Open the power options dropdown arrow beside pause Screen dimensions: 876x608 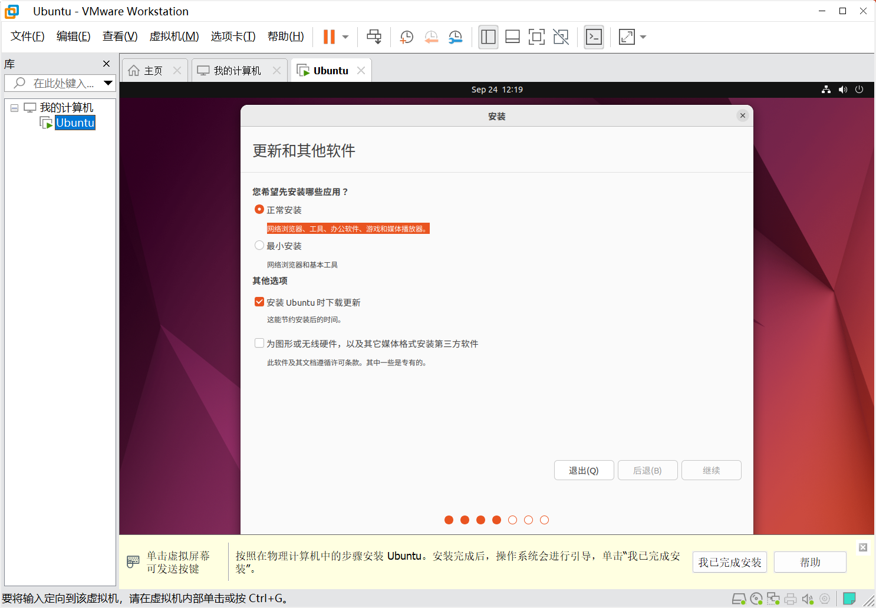point(345,37)
